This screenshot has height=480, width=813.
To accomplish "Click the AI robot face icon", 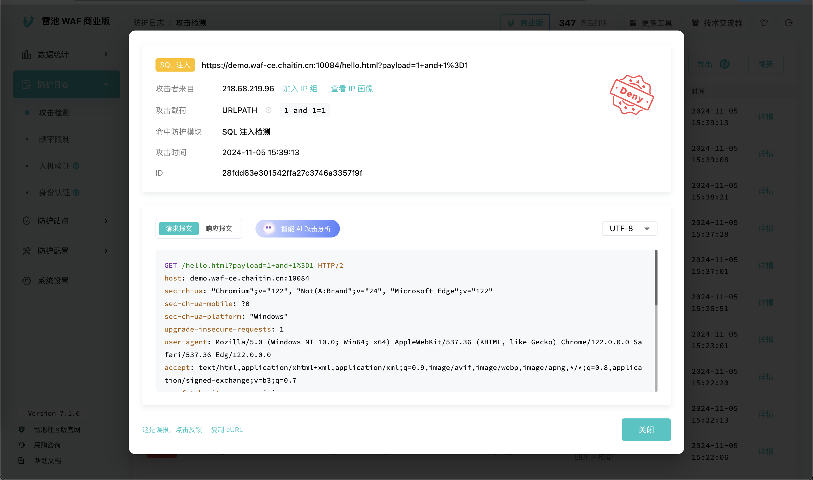I will pyautogui.click(x=268, y=228).
